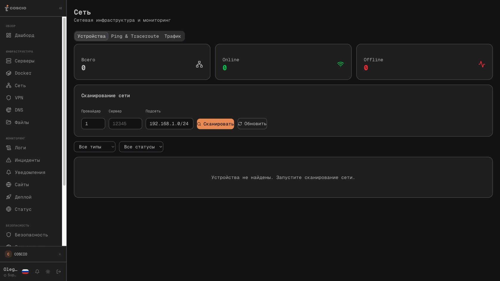Click the БЕЗОПАСНОСТЬ section label
Image resolution: width=500 pixels, height=281 pixels.
click(x=18, y=226)
